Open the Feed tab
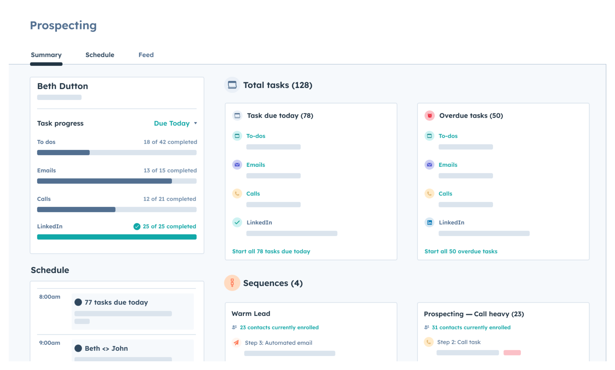 pyautogui.click(x=146, y=55)
